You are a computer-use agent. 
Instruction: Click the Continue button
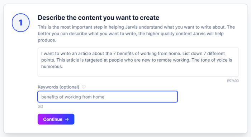coord(56,119)
